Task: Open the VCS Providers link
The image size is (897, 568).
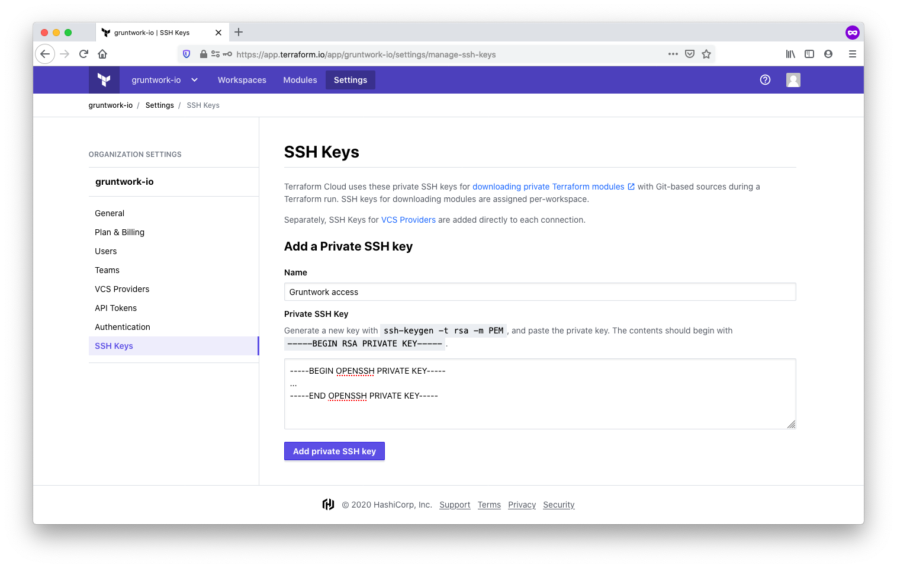Action: [x=409, y=219]
